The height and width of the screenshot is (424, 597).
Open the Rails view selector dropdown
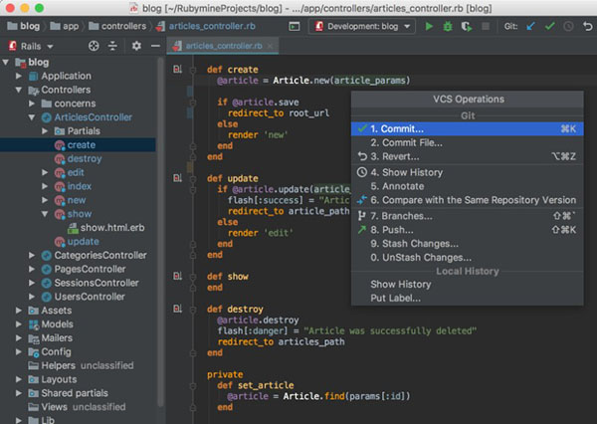31,46
